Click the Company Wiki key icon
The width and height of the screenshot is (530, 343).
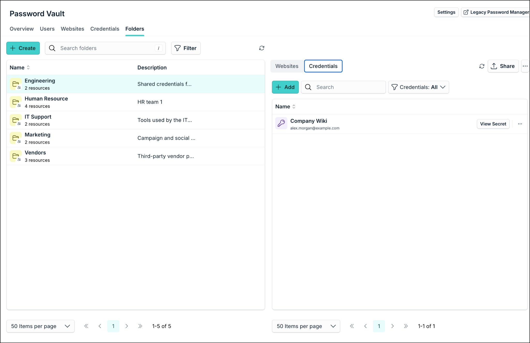click(x=281, y=124)
